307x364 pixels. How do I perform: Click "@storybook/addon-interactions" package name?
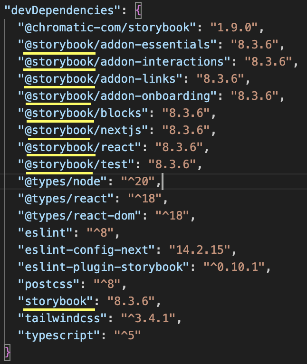124,62
